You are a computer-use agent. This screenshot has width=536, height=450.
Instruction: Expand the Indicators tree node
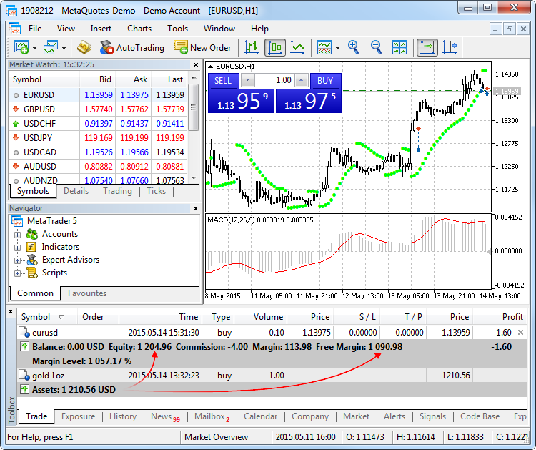(x=17, y=248)
